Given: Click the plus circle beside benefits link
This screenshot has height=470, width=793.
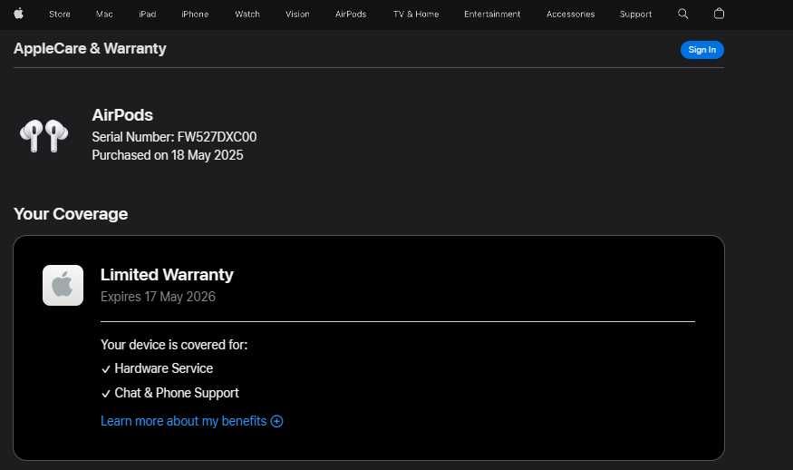Looking at the screenshot, I should pos(277,421).
